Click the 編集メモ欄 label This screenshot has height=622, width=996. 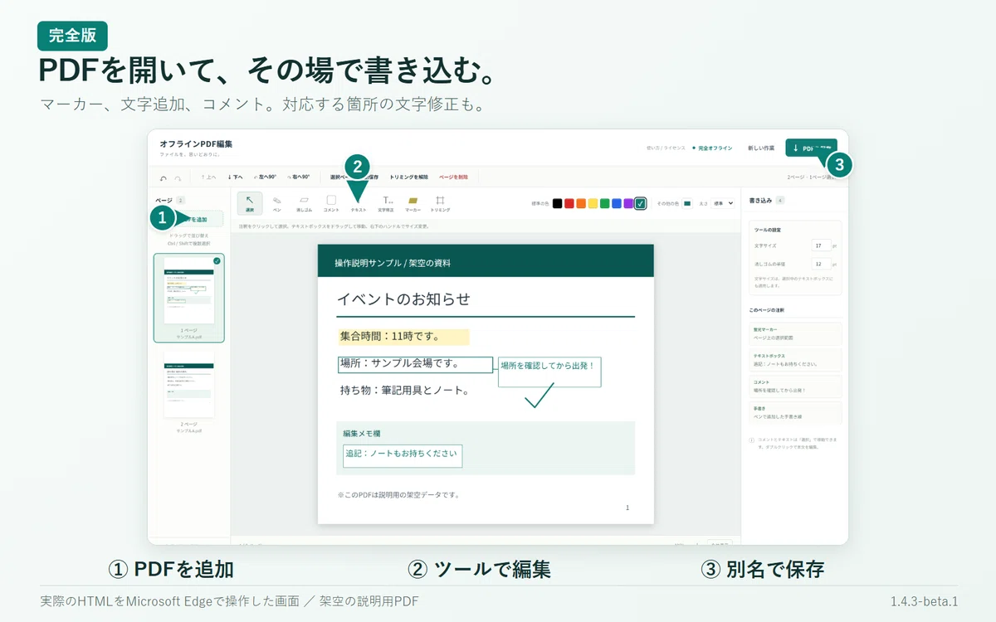[362, 433]
